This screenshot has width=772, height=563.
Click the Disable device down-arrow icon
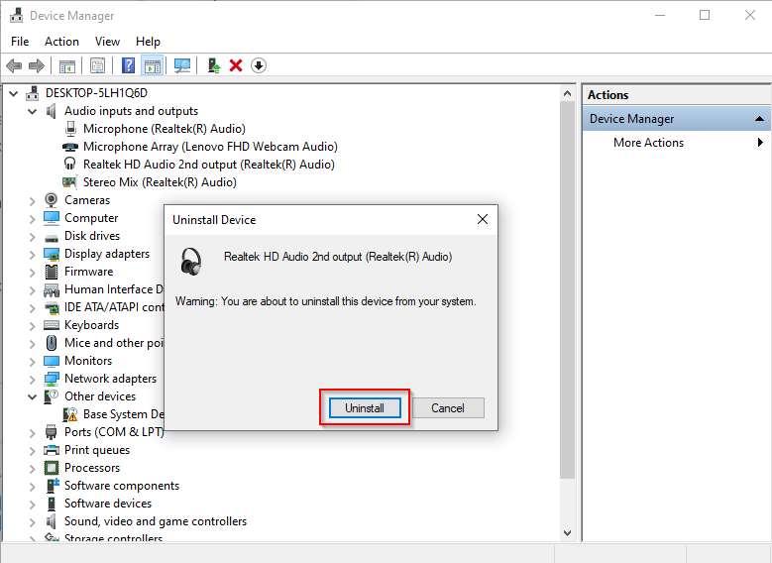259,65
